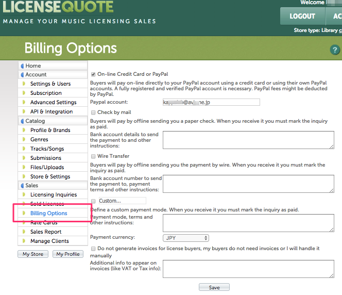
Task: Click the Paypal account input field
Action: click(x=211, y=103)
